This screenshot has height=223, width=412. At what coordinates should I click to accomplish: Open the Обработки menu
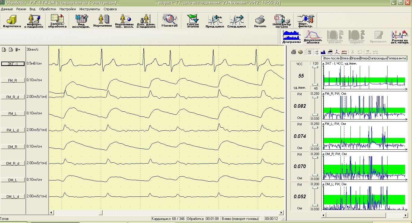point(47,9)
